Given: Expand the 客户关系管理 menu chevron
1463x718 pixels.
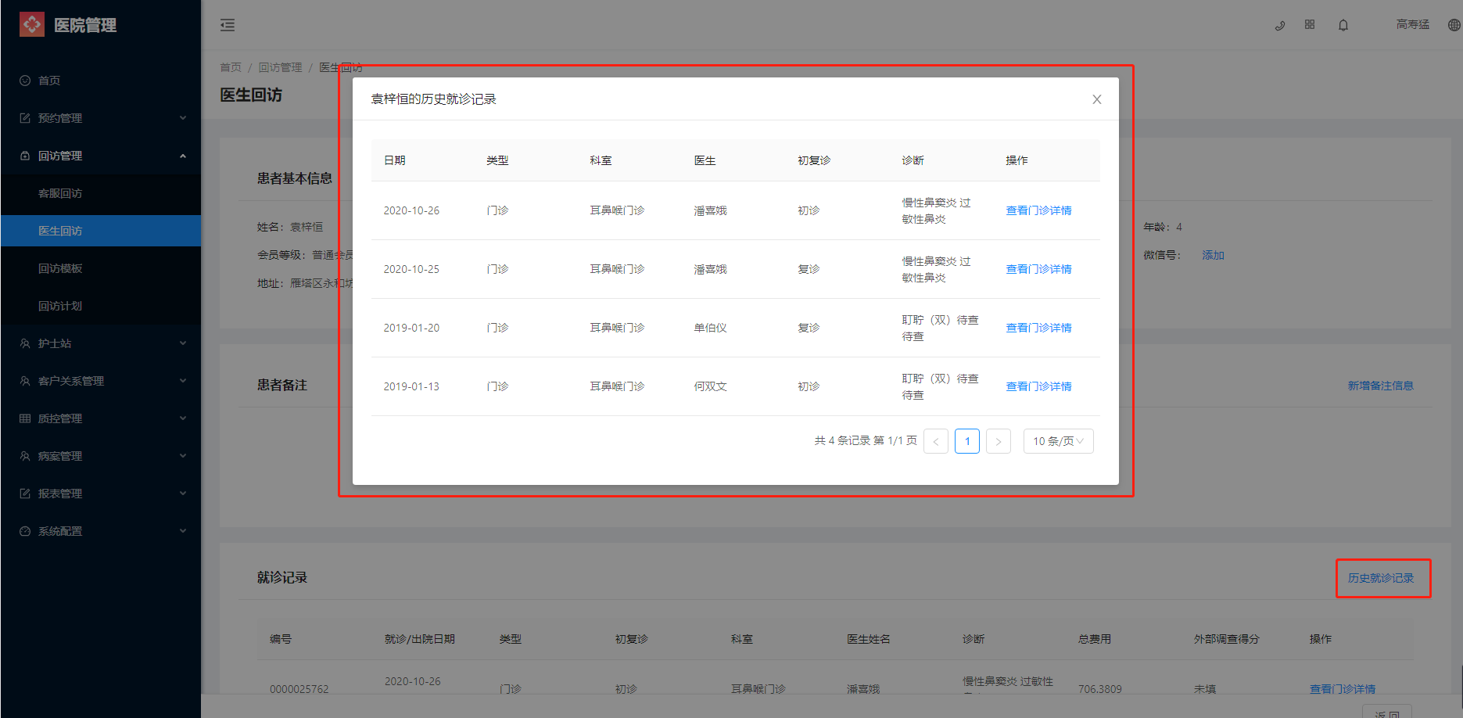Looking at the screenshot, I should (183, 381).
